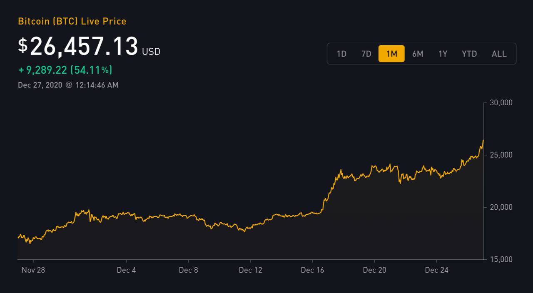The image size is (533, 293).
Task: Click the 30,000 y-axis label
Action: [x=501, y=103]
